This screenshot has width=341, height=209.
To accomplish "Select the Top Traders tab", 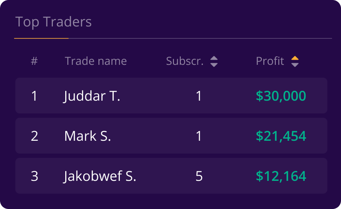I will pos(54,22).
